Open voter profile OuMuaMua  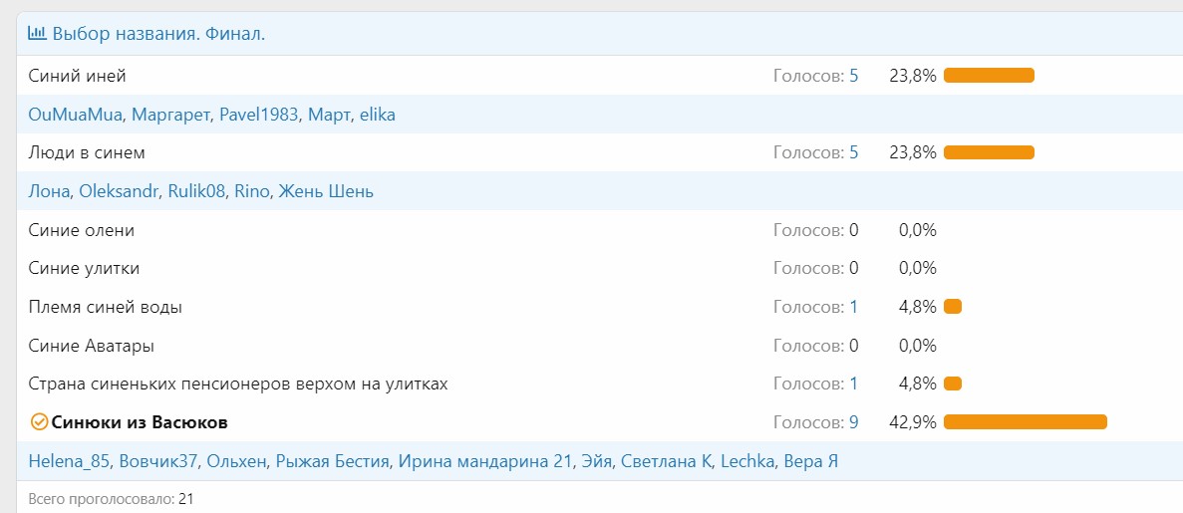76,115
